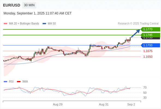Click the Aug 29 date axis label
161x109 pixels.
click(x=58, y=104)
